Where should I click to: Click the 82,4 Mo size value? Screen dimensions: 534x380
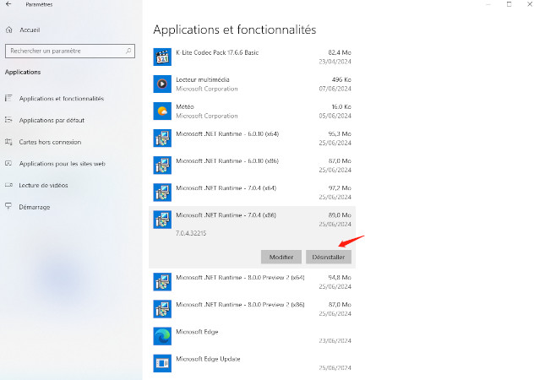tap(340, 52)
